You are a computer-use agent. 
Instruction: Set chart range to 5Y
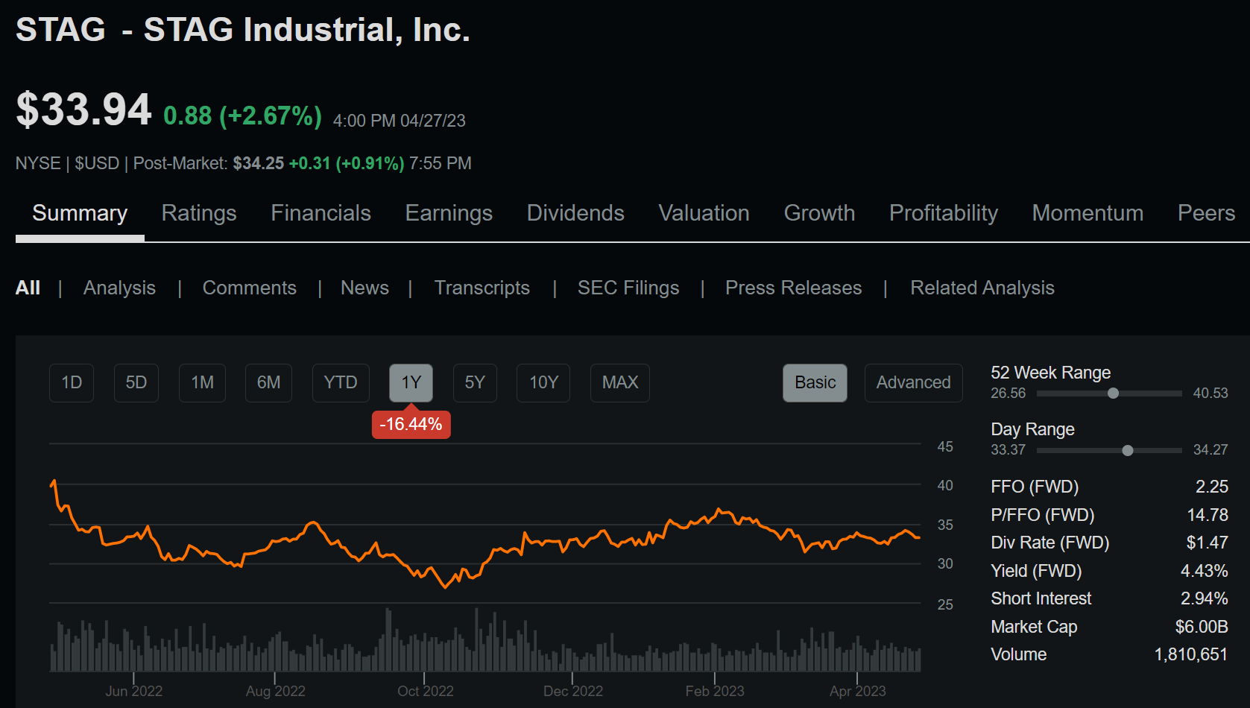pyautogui.click(x=475, y=383)
